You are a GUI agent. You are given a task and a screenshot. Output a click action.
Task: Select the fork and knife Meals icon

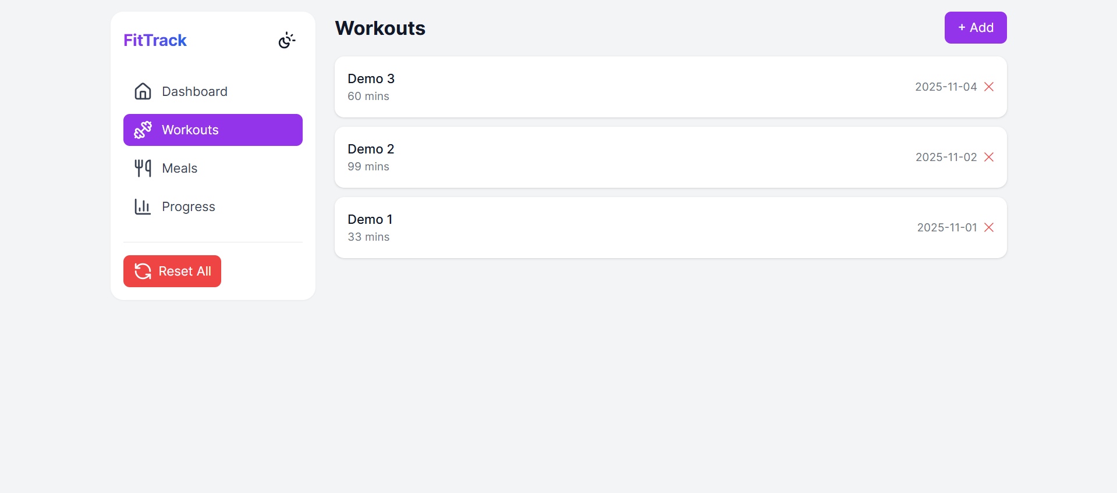coord(143,168)
